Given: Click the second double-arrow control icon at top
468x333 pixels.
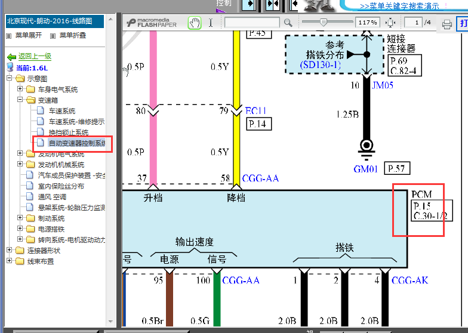Looking at the screenshot, I should [x=273, y=5].
